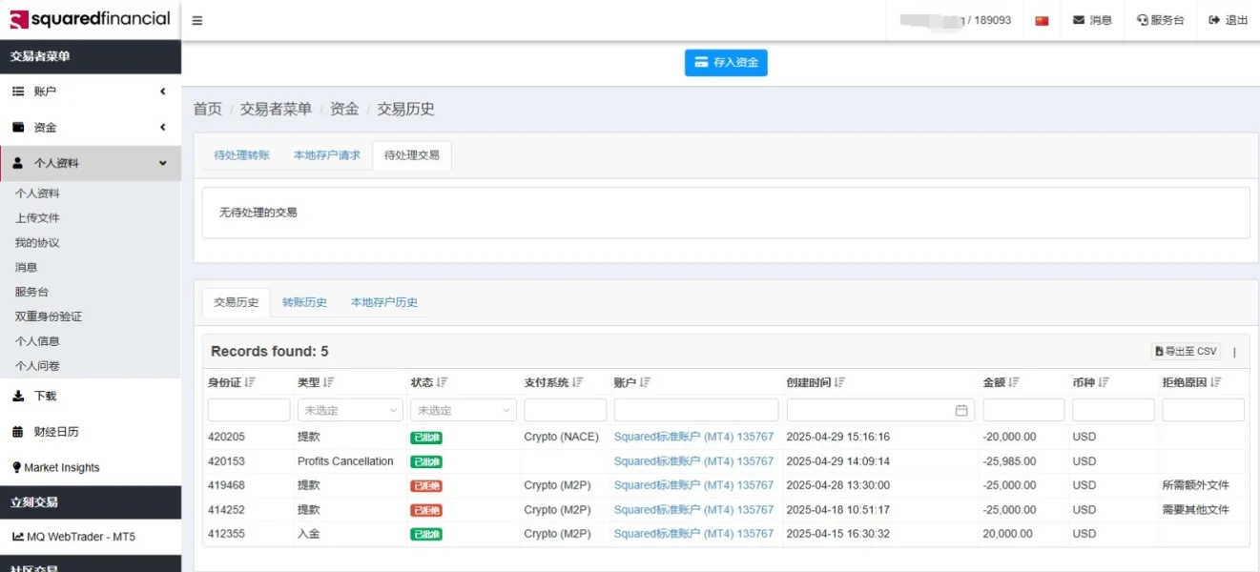Collapse the 个人资料 sidebar section

(91, 163)
